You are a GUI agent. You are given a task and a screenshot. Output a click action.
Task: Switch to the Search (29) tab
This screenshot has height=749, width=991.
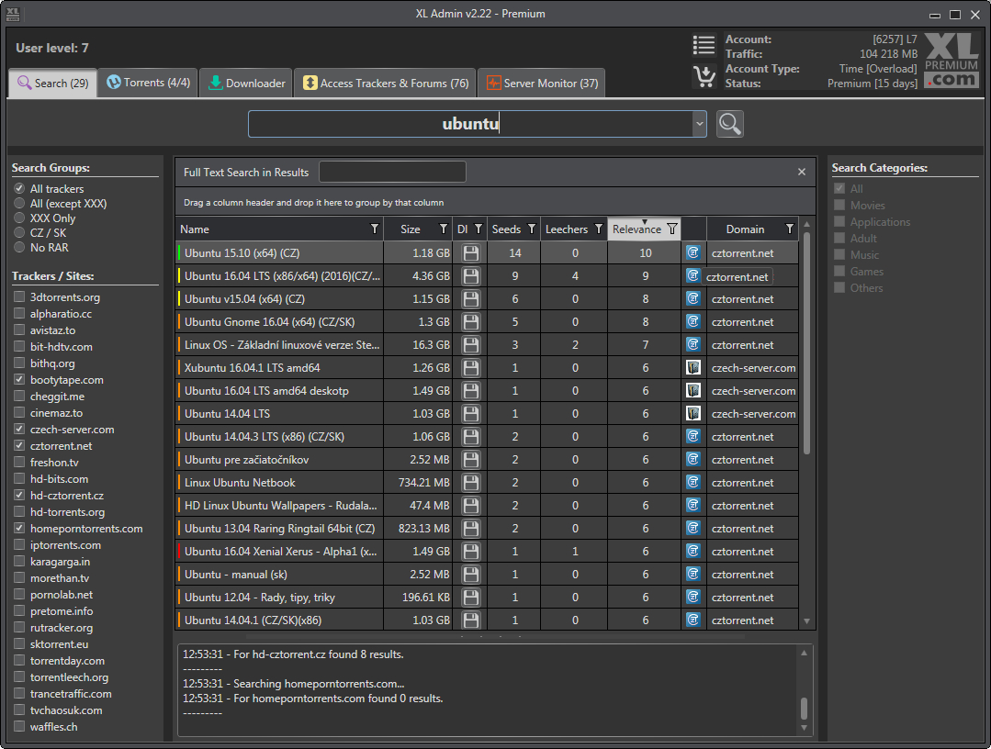(53, 84)
